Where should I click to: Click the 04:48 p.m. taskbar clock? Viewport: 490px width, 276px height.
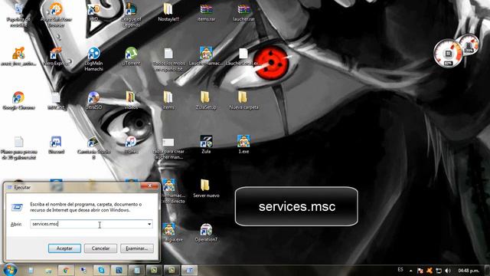469,271
